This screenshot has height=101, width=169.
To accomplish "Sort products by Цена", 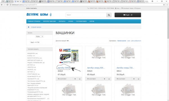I will (129, 41).
